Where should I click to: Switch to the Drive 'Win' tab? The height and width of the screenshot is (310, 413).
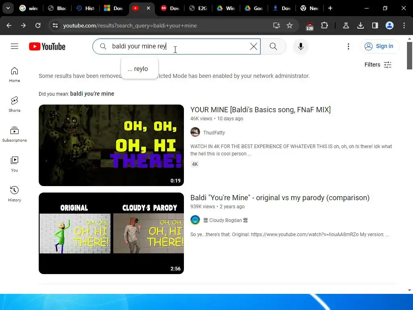tap(226, 8)
